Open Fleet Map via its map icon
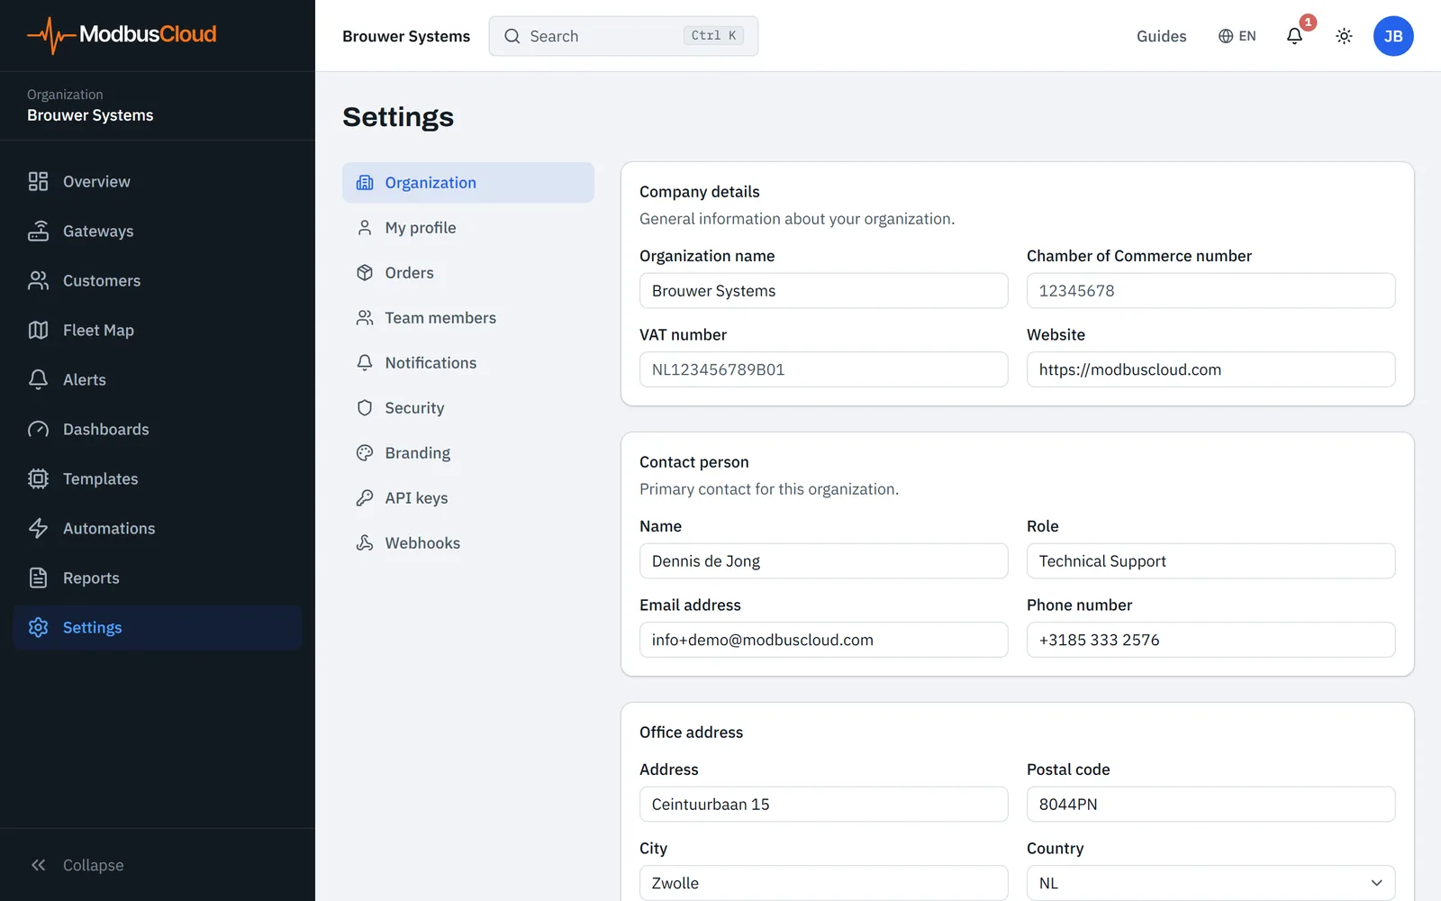 38,330
